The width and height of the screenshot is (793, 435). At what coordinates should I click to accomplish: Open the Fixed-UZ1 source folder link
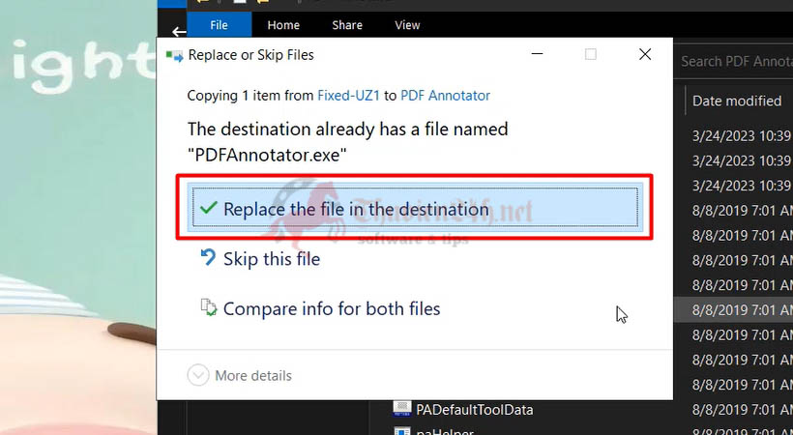point(348,96)
